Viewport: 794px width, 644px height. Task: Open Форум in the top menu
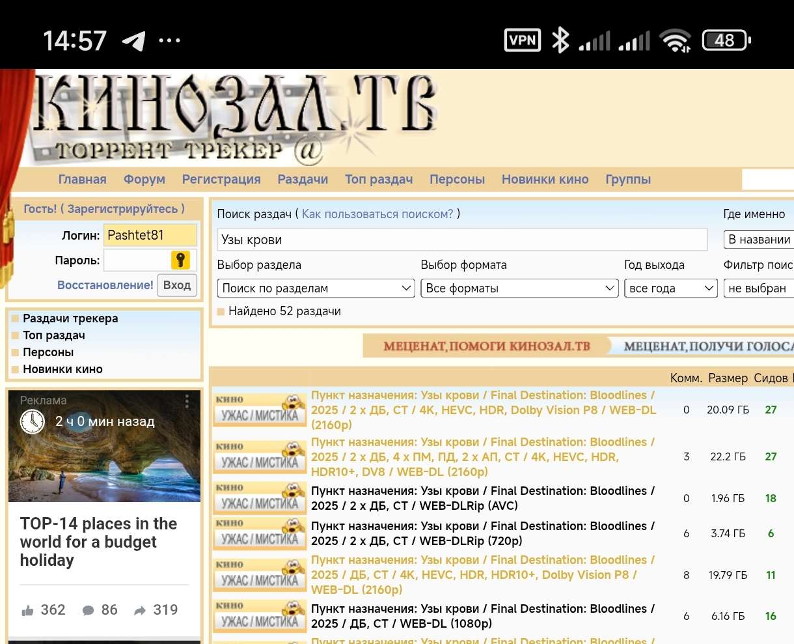point(144,180)
